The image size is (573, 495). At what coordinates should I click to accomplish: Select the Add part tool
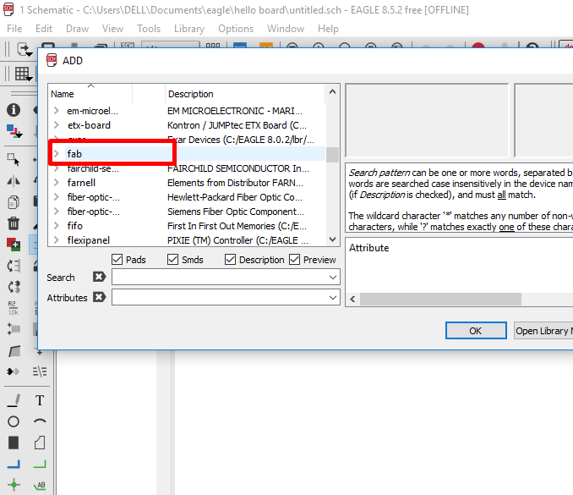click(14, 245)
